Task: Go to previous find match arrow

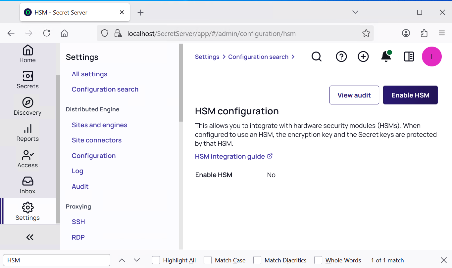Action: 122,260
